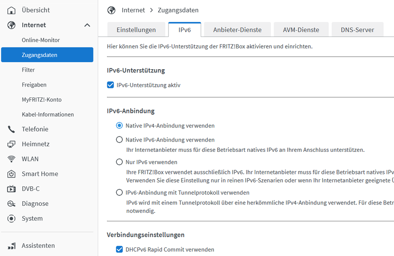394x256 pixels.
Task: Click the Assistenten icon
Action: [11, 246]
